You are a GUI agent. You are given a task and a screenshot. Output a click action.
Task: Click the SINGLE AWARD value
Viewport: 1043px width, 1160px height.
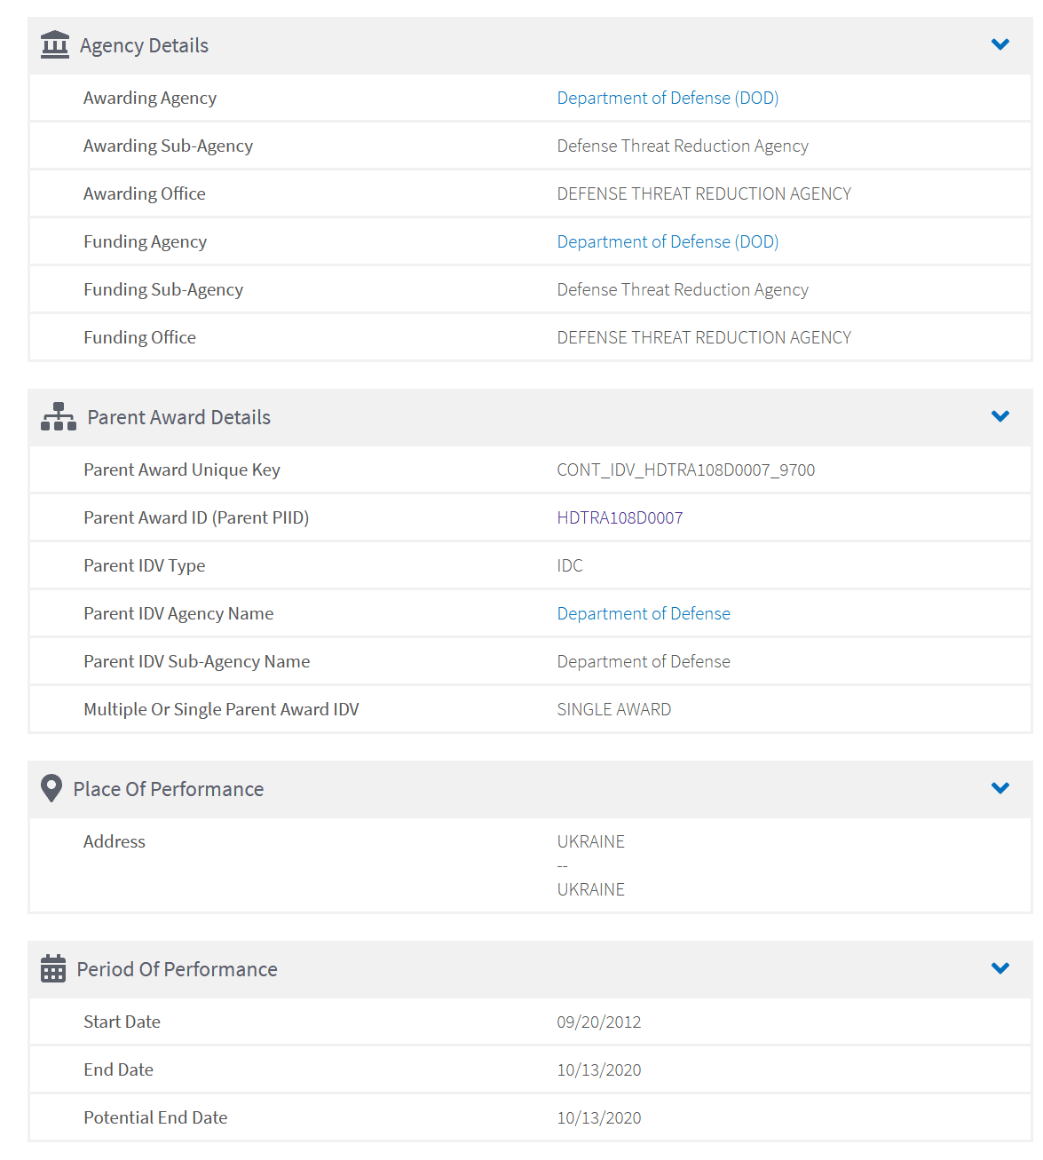point(613,709)
